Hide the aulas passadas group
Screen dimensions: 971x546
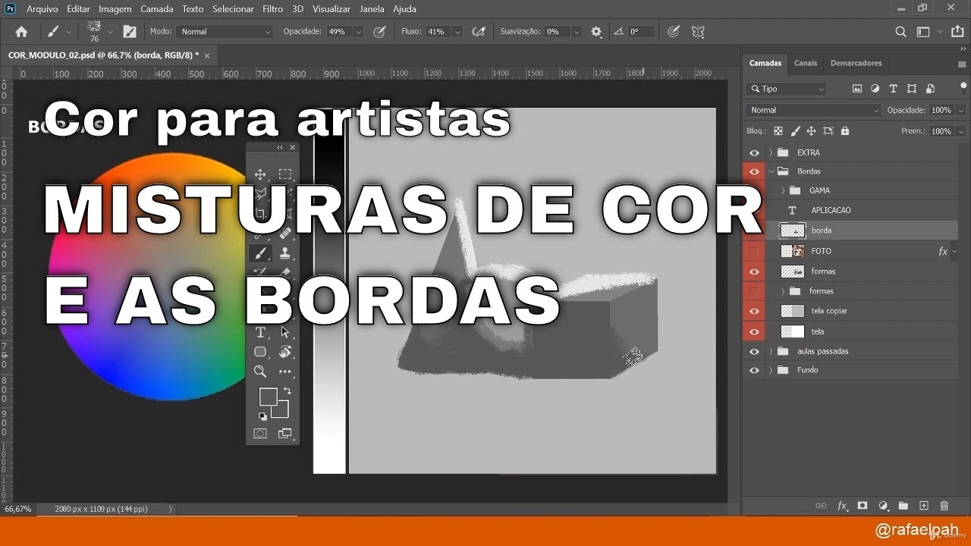(754, 351)
